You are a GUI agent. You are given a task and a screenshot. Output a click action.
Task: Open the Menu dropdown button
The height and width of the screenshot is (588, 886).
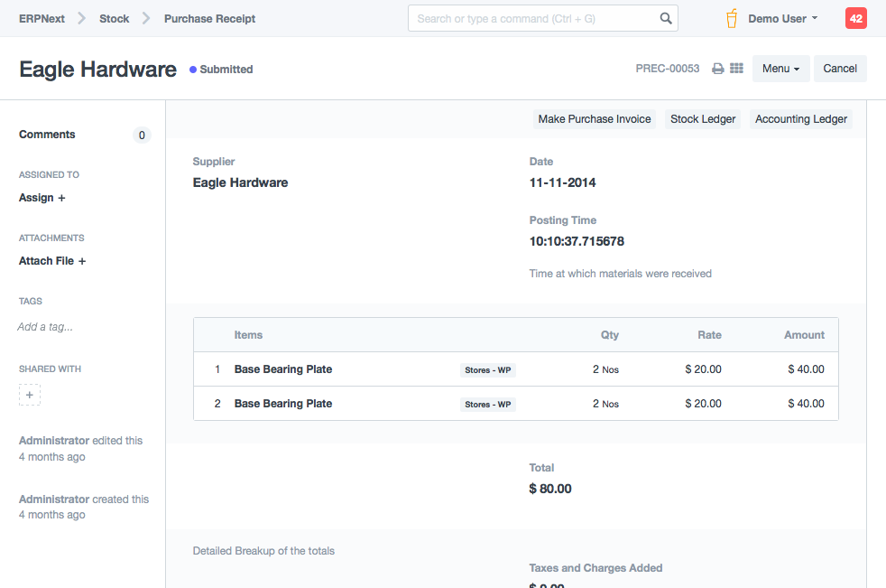click(780, 69)
